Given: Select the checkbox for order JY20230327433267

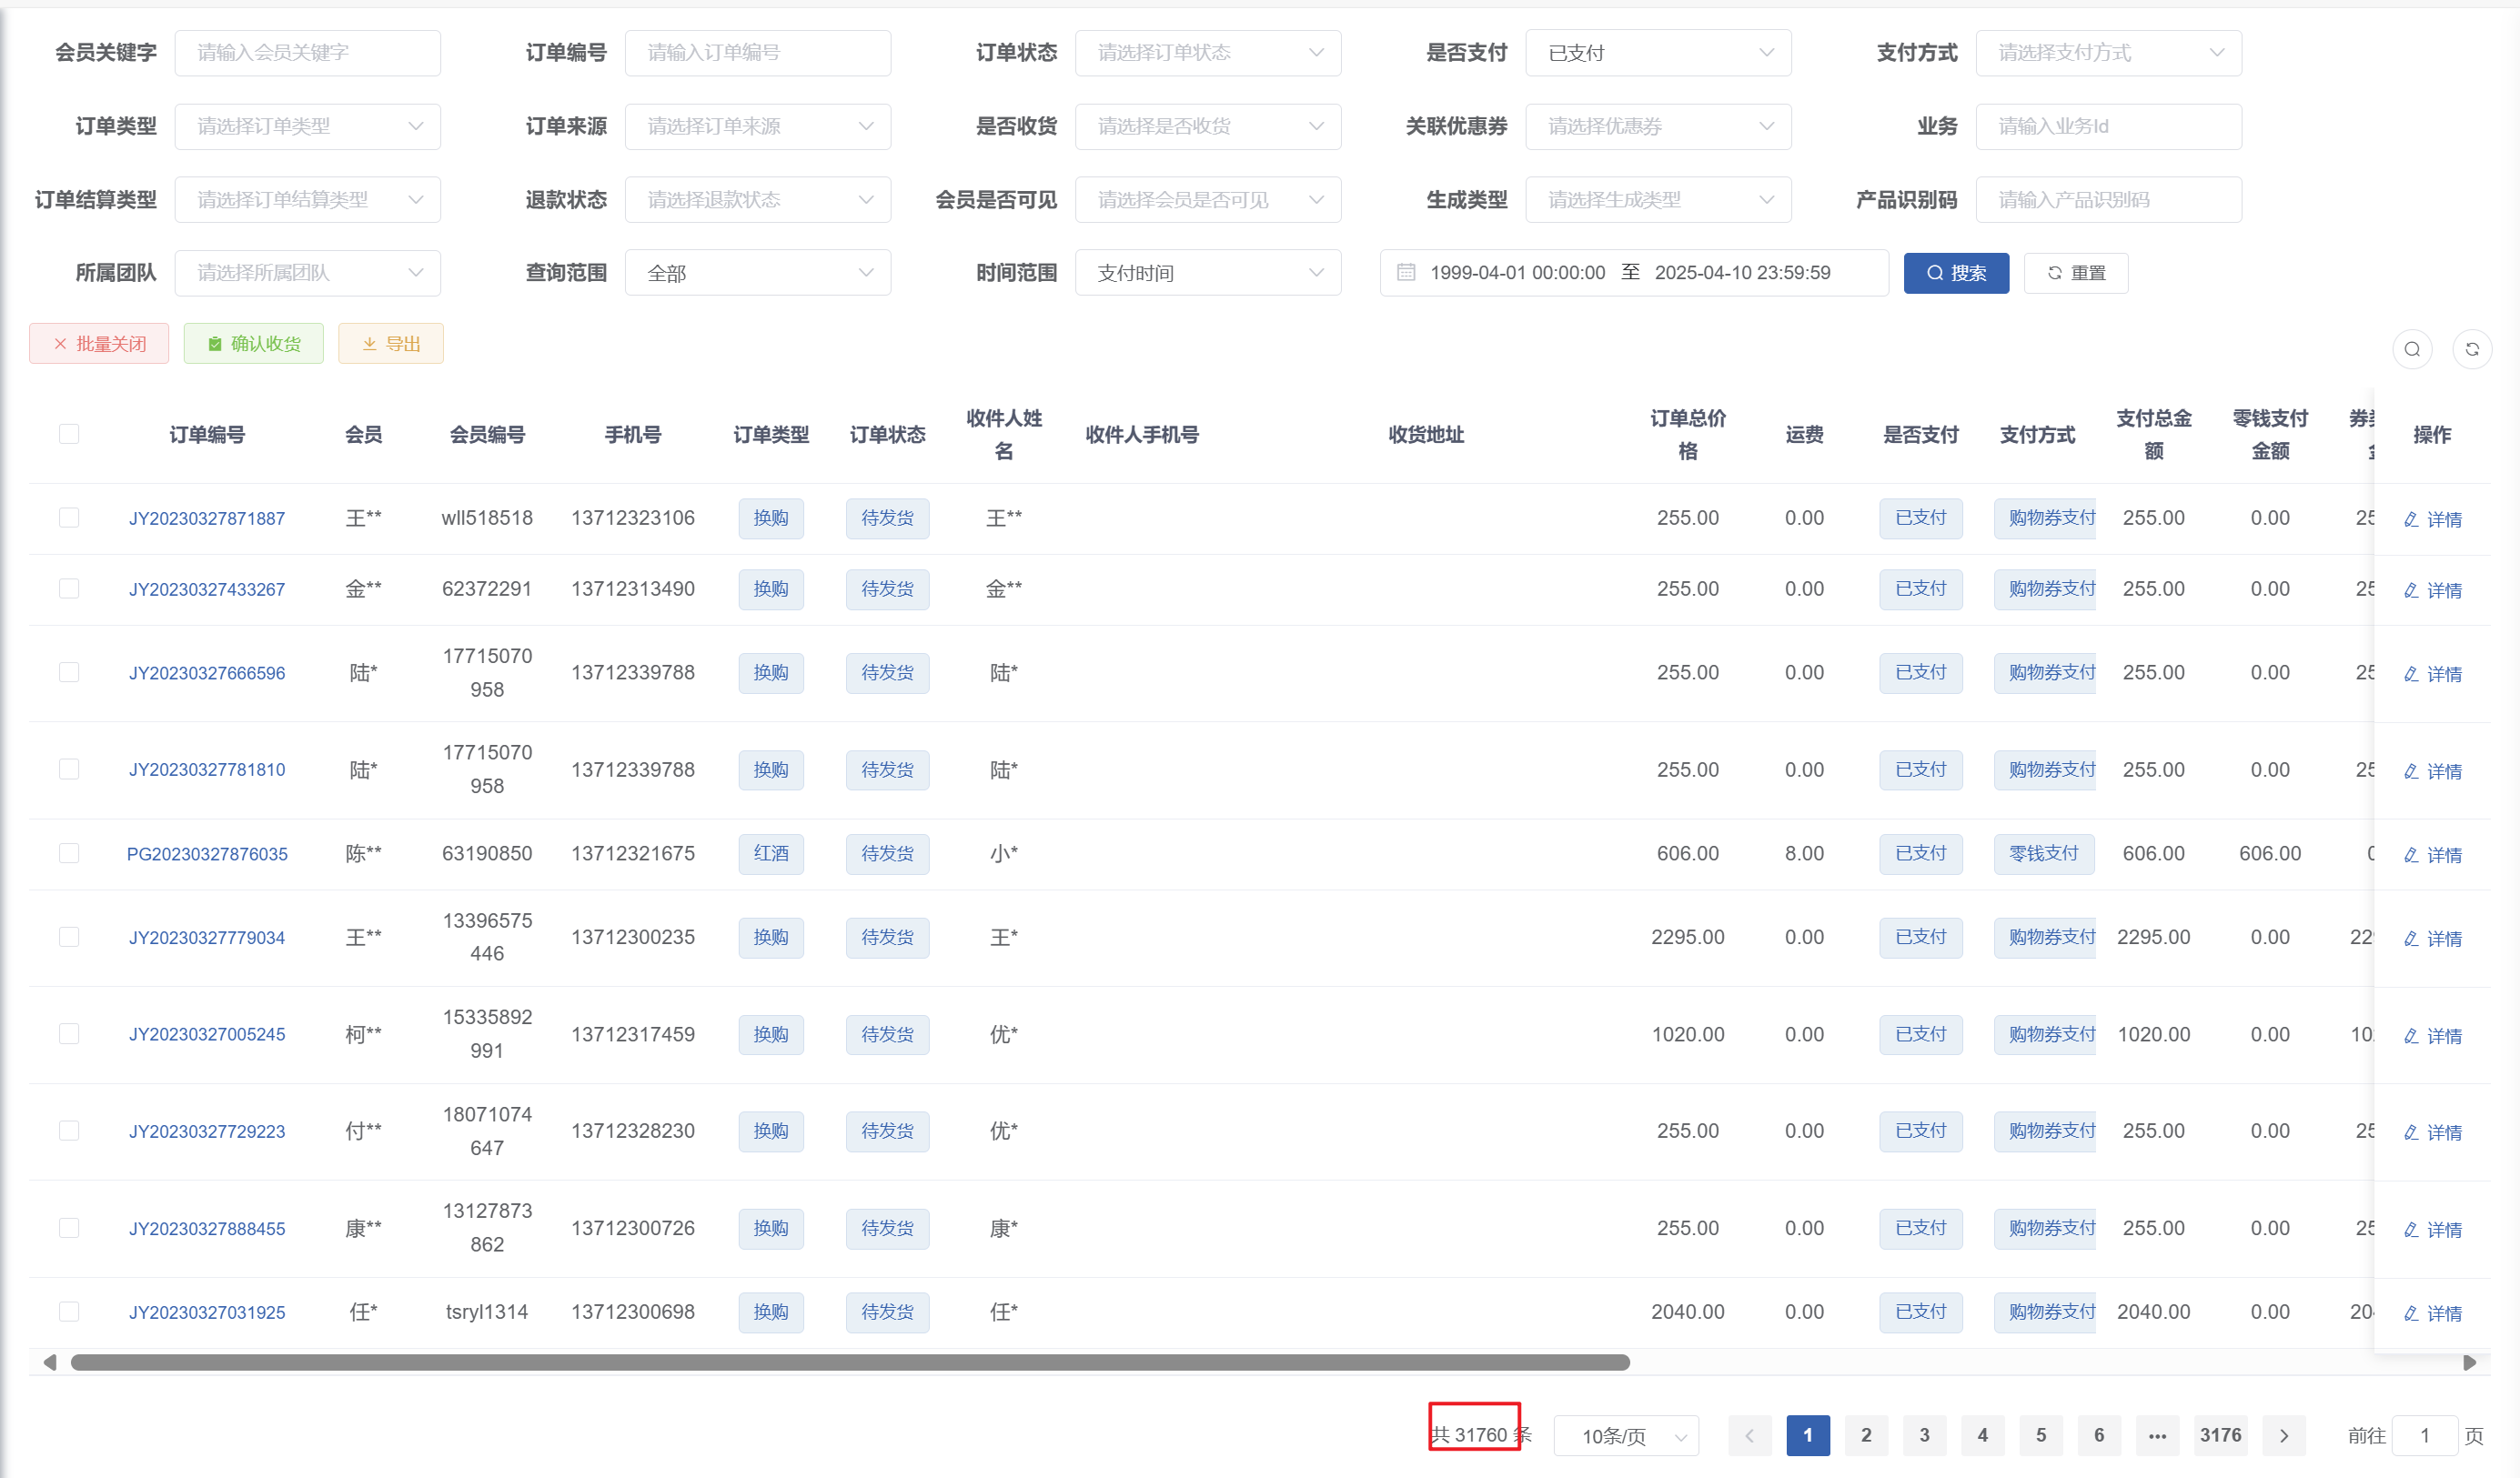Looking at the screenshot, I should 69,588.
